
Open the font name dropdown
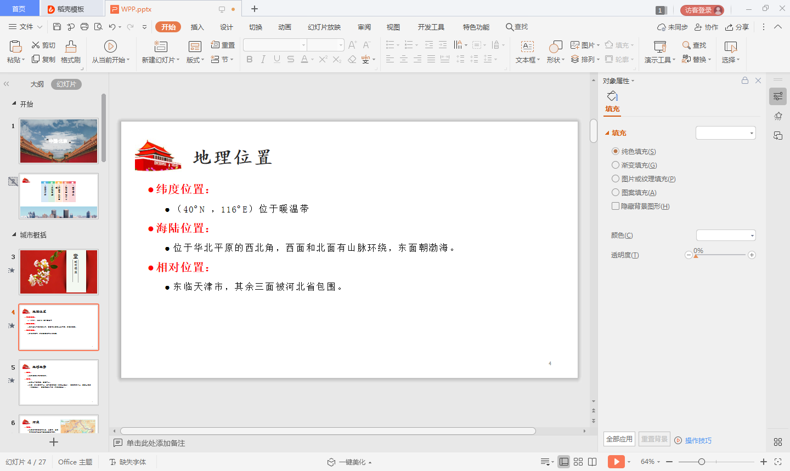pyautogui.click(x=304, y=45)
